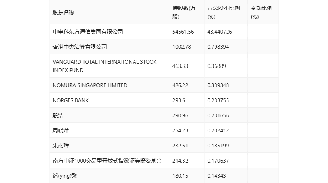Click the 股东名称 column header
The image size is (328, 183).
point(63,13)
